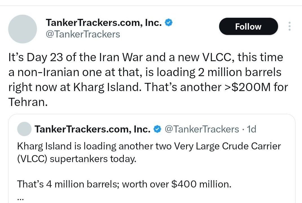The image size is (302, 203).
Task: Click the main post's line starting "It's Day 23"
Action: coord(146,57)
